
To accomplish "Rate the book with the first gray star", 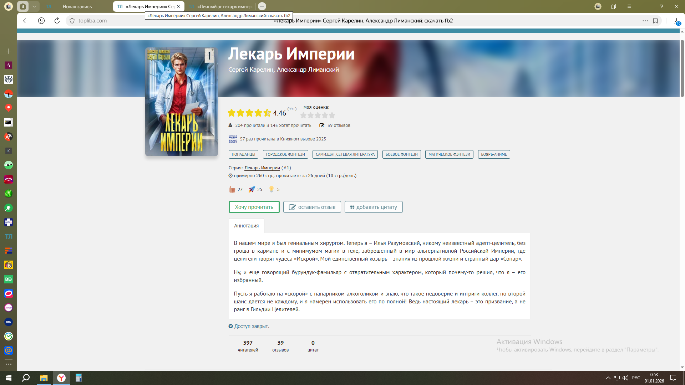I will tap(304, 115).
